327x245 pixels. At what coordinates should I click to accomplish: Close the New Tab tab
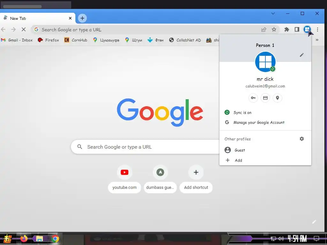click(70, 18)
